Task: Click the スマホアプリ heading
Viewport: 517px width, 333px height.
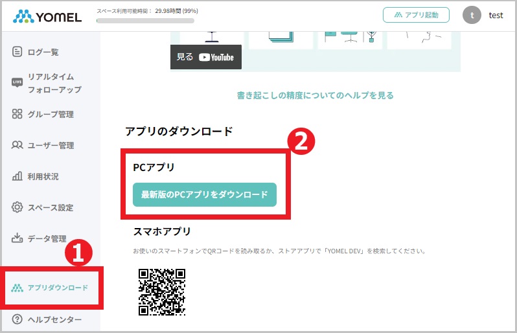Action: pos(162,231)
